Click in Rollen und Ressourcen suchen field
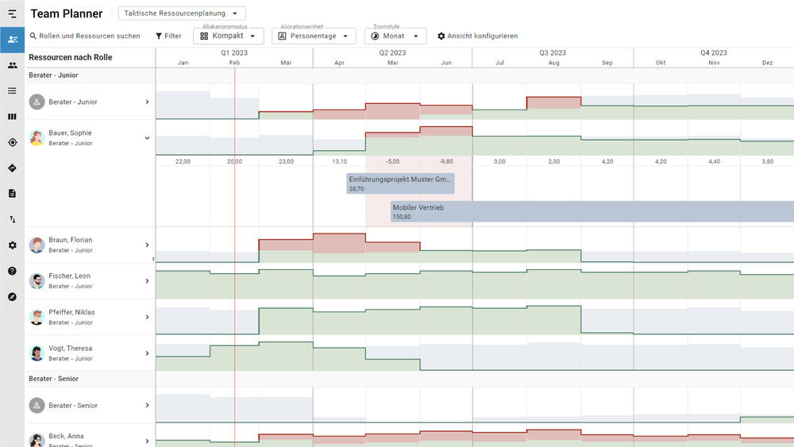794x447 pixels. coord(90,36)
